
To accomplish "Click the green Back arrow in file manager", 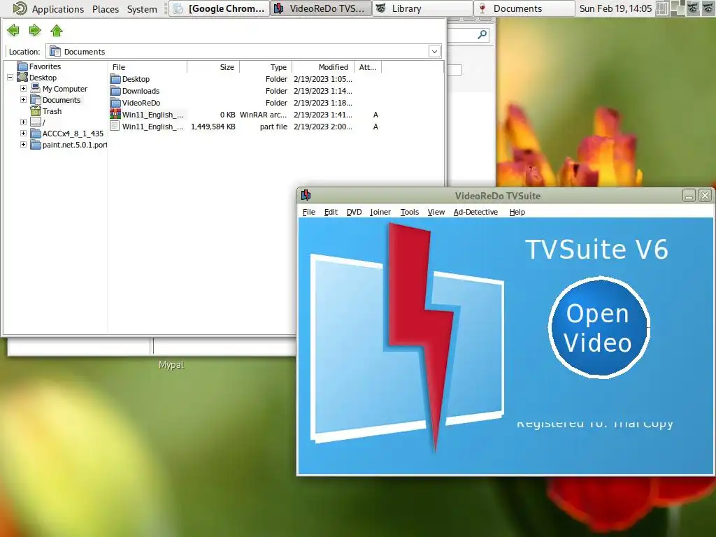I will point(13,31).
